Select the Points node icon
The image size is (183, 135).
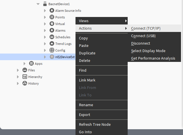coord(52,17)
